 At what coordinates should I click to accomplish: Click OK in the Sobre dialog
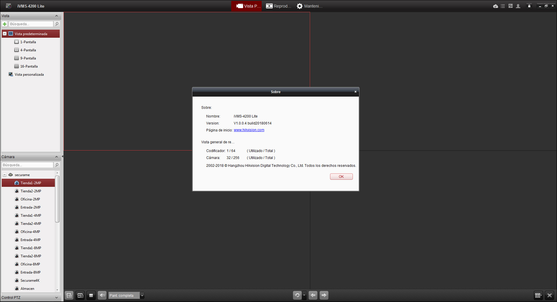[x=341, y=177]
